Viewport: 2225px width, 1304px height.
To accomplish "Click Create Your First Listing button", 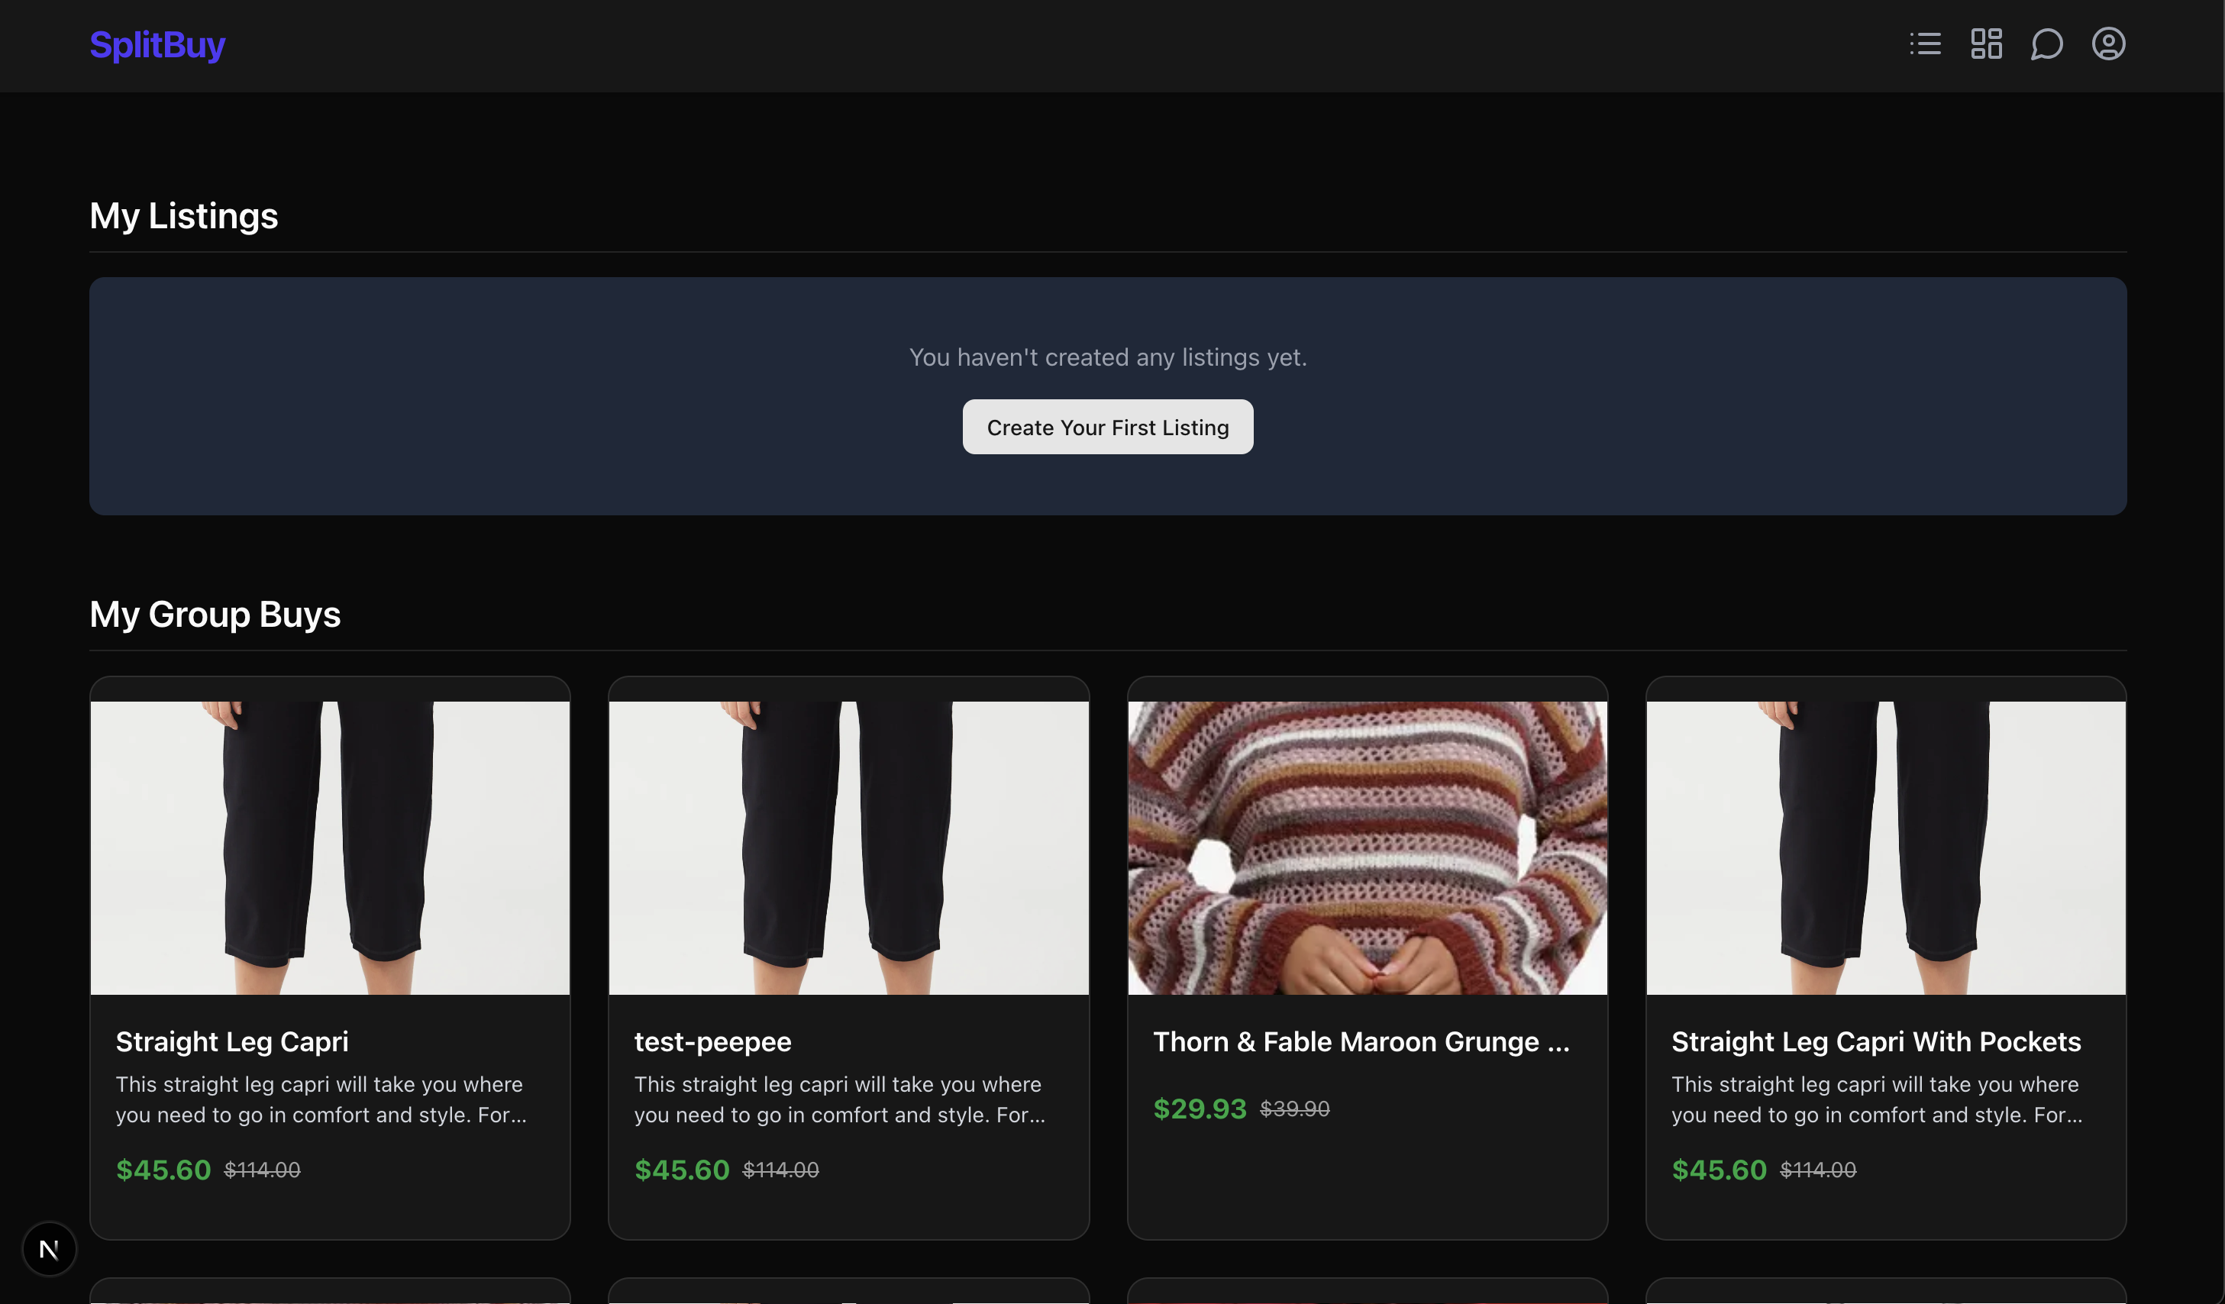I will click(1107, 428).
